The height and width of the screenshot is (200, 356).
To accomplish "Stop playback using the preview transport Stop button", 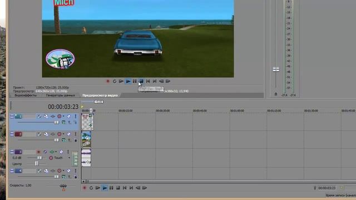I will [x=141, y=81].
